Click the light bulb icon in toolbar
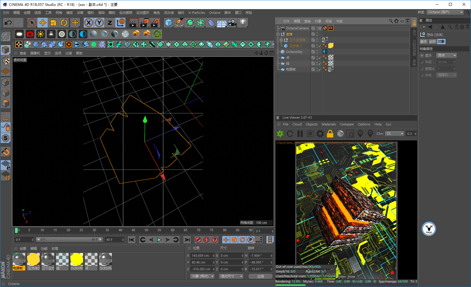This screenshot has width=471, height=287. tap(243, 23)
